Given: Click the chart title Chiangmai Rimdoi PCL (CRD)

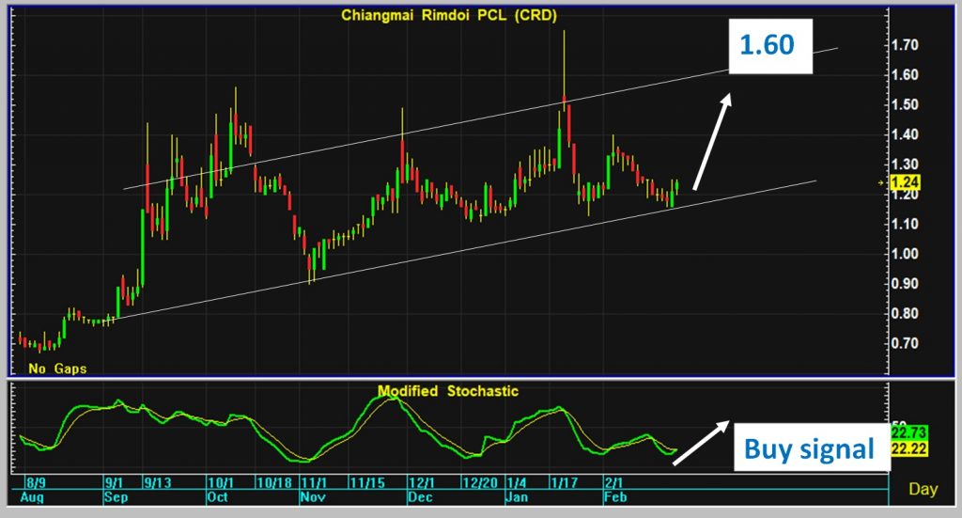Looking at the screenshot, I should coord(449,15).
